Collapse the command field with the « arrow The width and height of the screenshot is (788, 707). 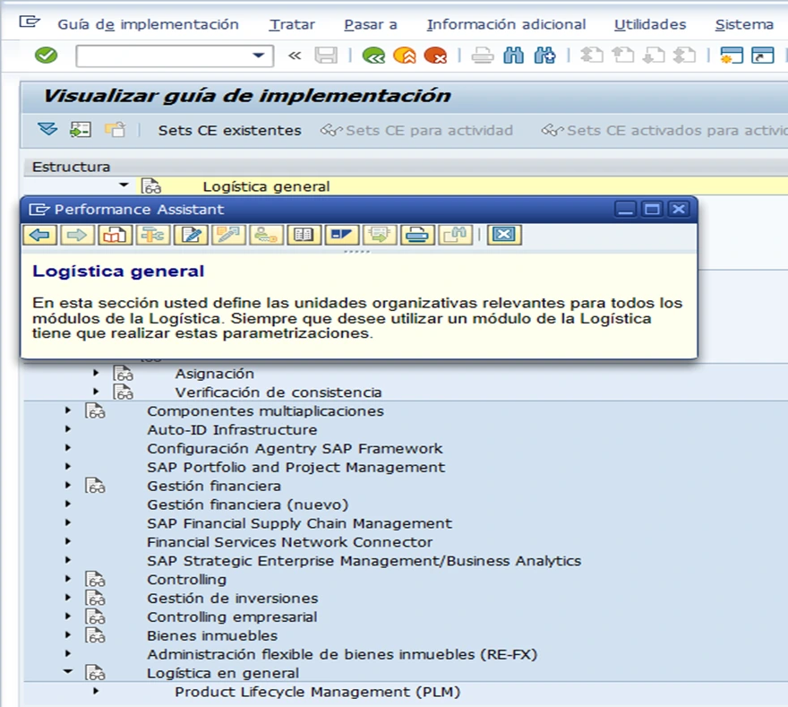295,56
